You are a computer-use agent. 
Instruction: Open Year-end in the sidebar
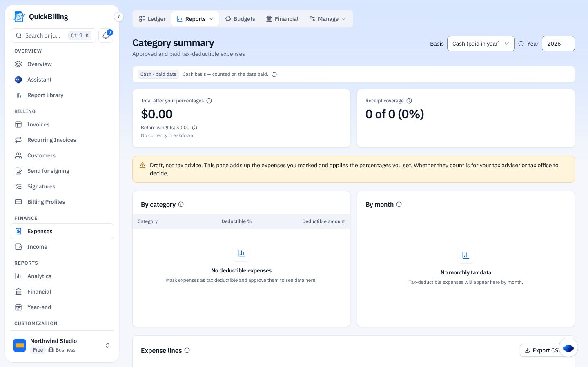coord(62,307)
